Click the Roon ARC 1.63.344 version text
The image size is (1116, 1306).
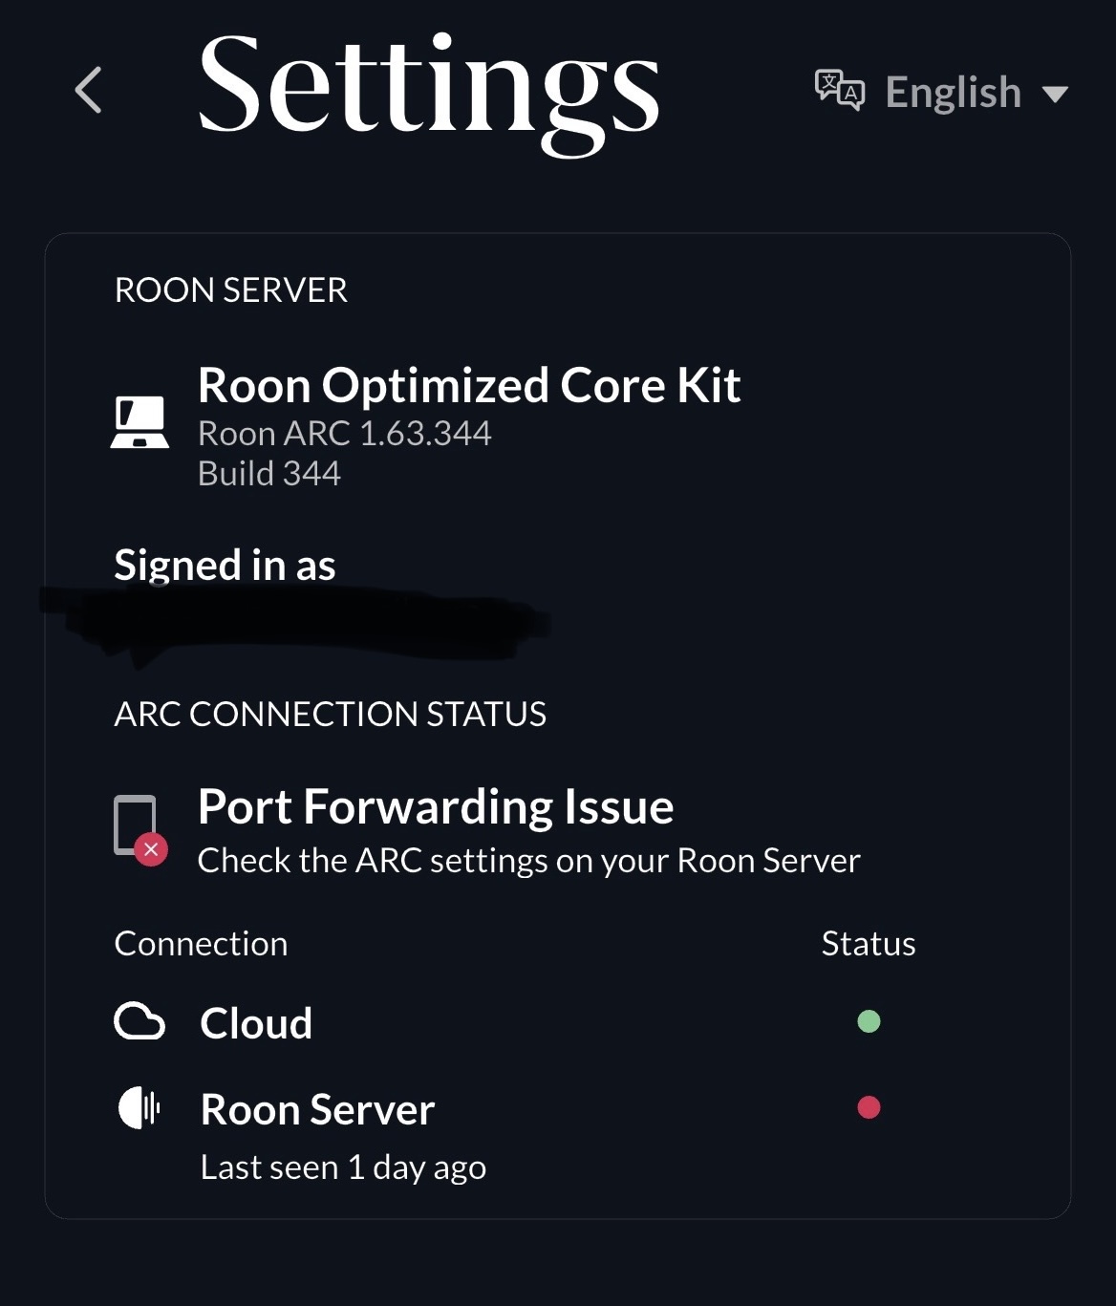pos(344,434)
